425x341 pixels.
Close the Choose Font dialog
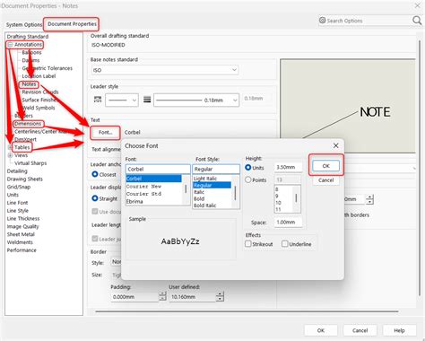(335, 145)
